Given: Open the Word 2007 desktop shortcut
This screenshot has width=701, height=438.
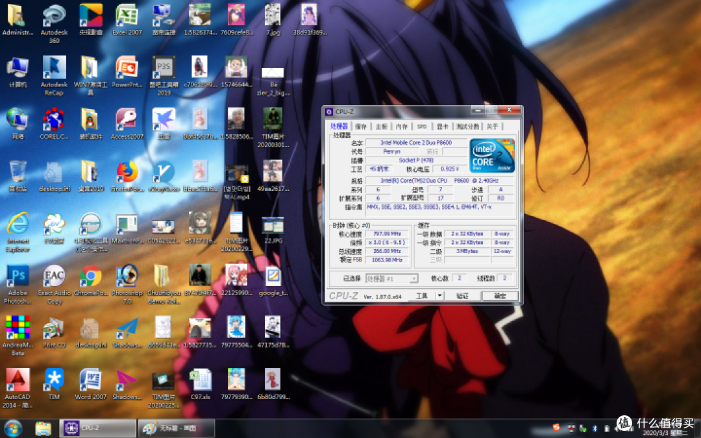Looking at the screenshot, I should [91, 384].
